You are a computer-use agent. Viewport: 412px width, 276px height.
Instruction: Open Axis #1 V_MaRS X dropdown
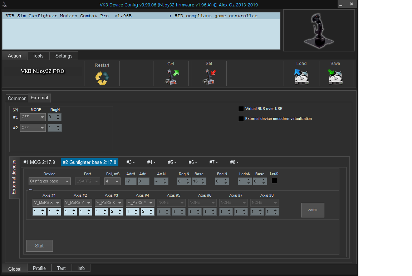(47, 203)
